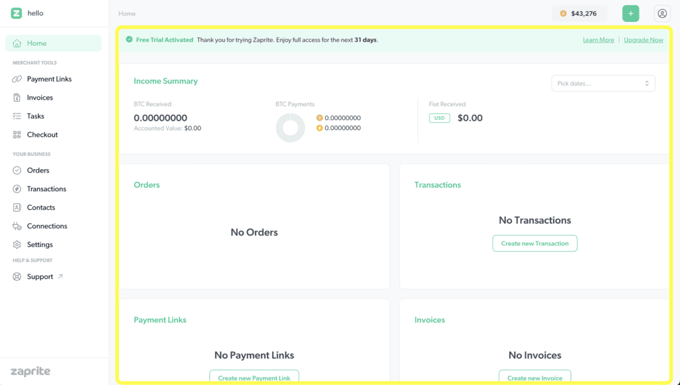This screenshot has height=385, width=680.
Task: Open Transactions from the sidebar menu
Action: point(46,189)
